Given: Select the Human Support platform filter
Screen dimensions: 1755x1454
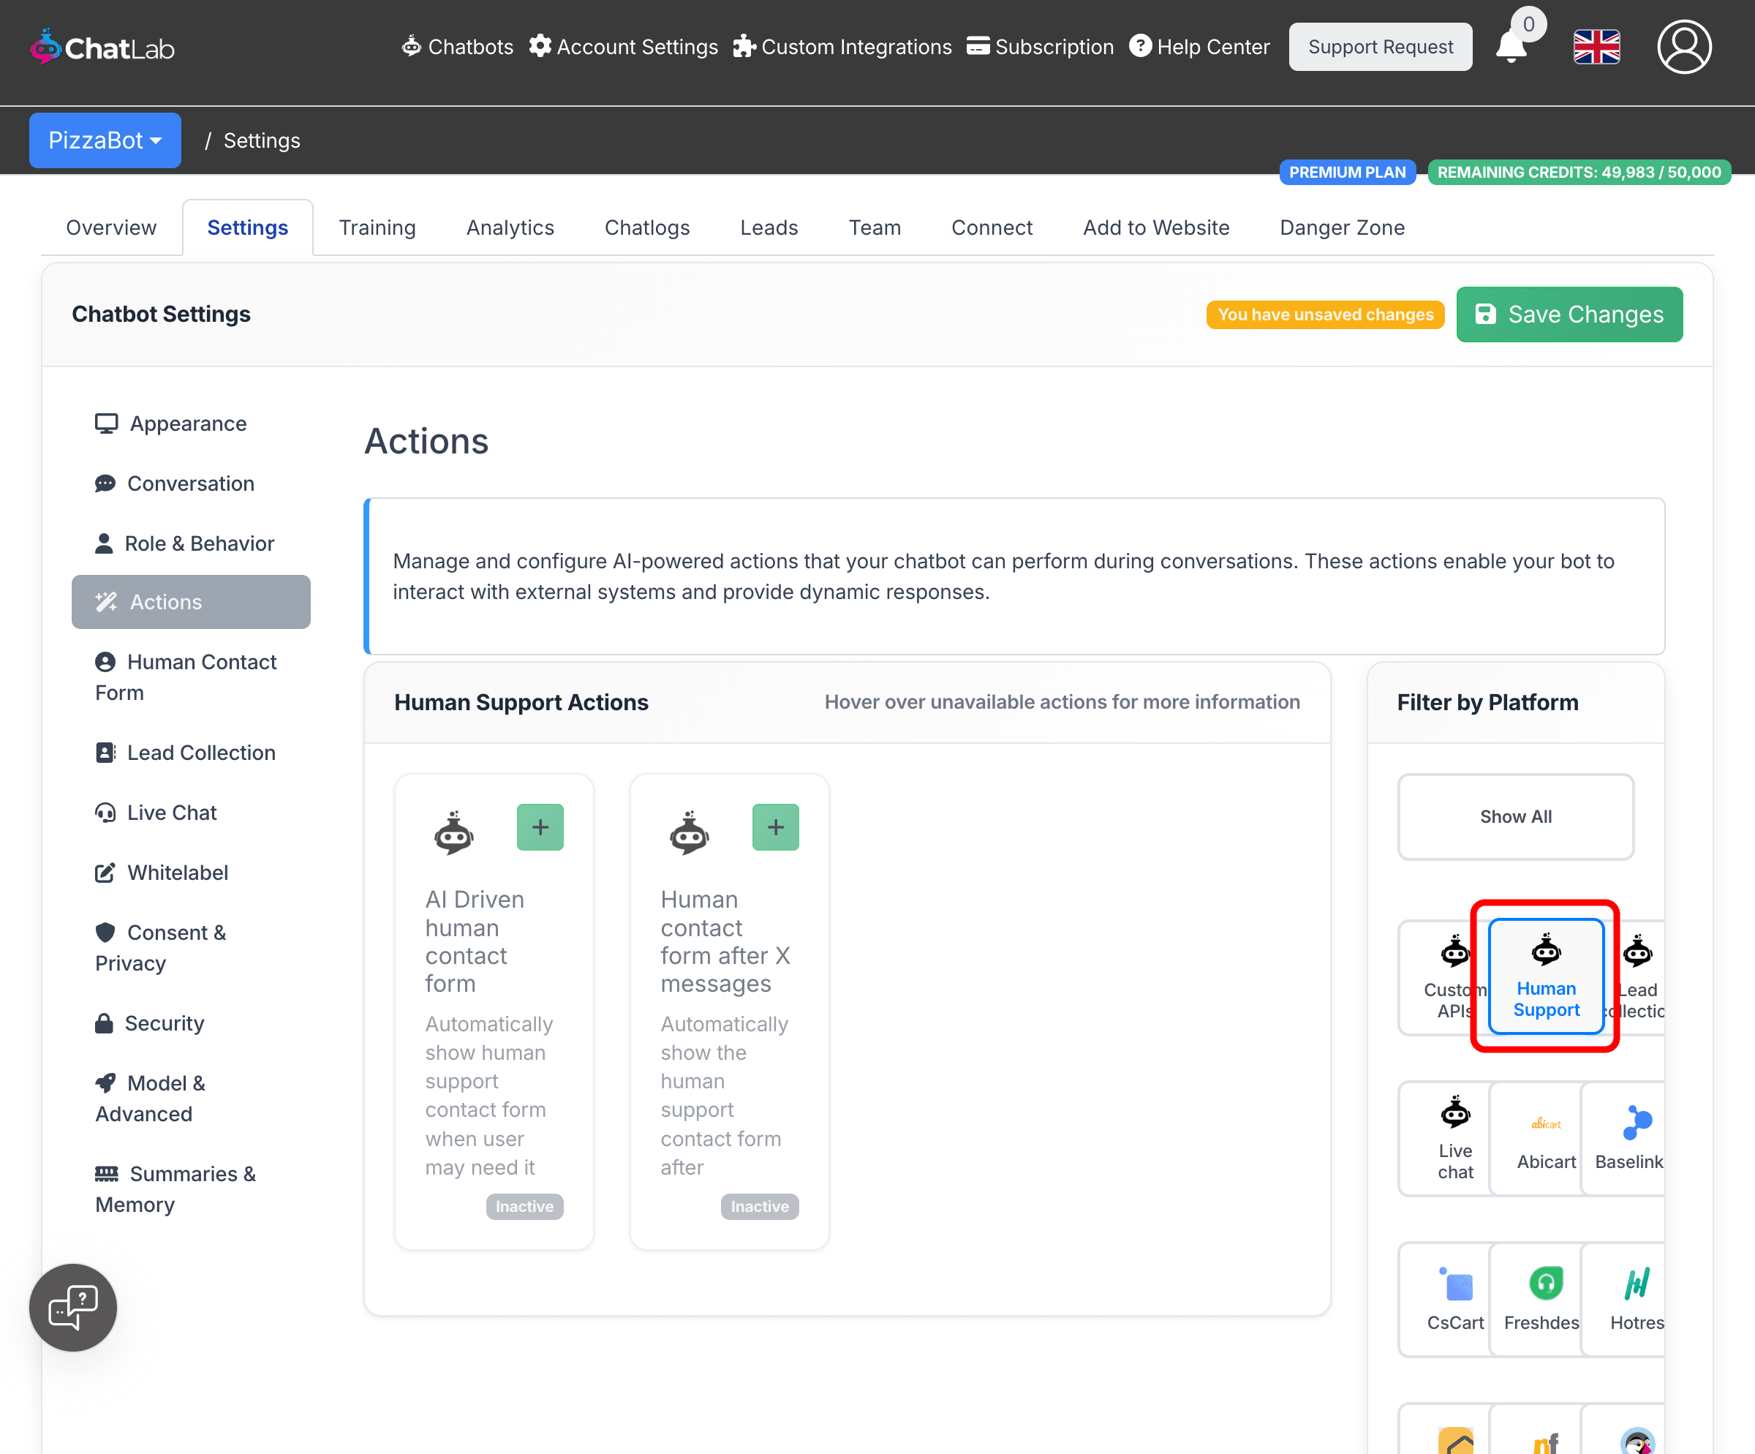Looking at the screenshot, I should [x=1545, y=976].
